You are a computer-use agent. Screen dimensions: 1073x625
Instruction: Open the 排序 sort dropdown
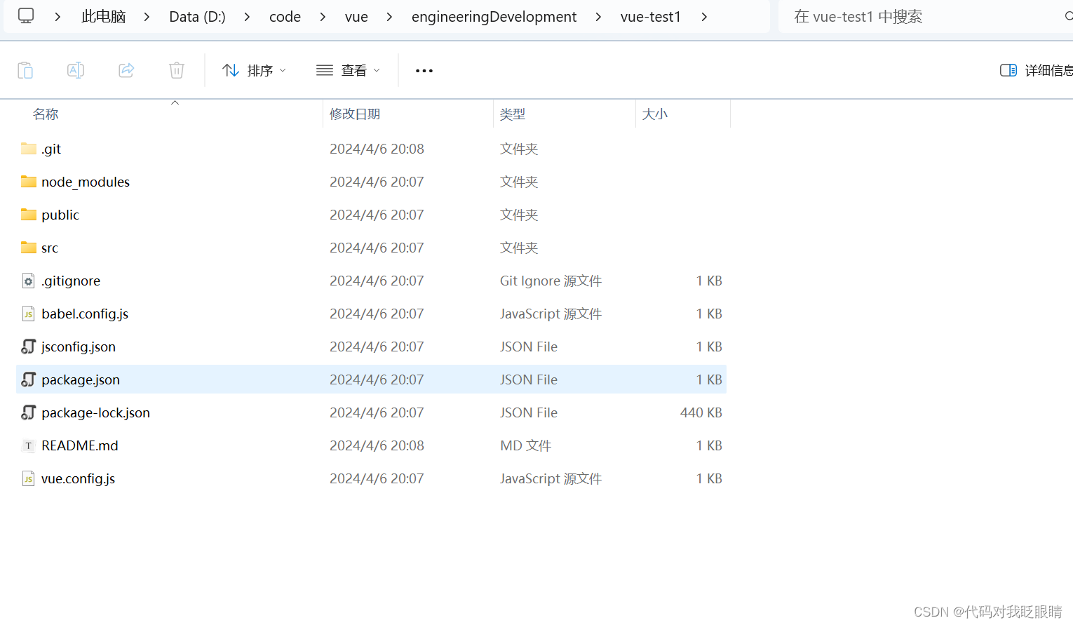(254, 70)
